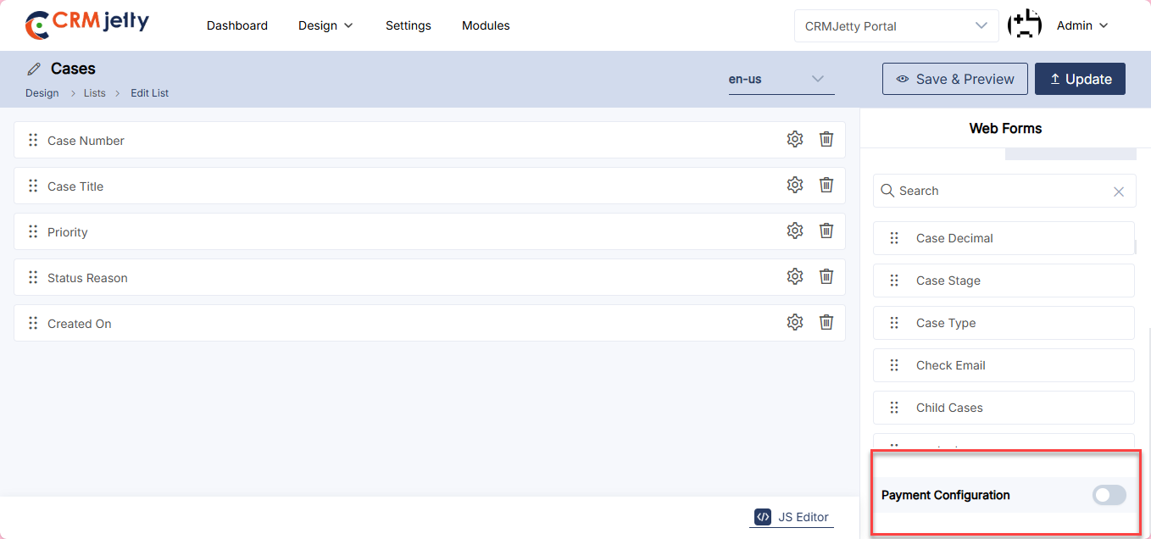
Task: Clear the search box with X icon
Action: coord(1118,192)
